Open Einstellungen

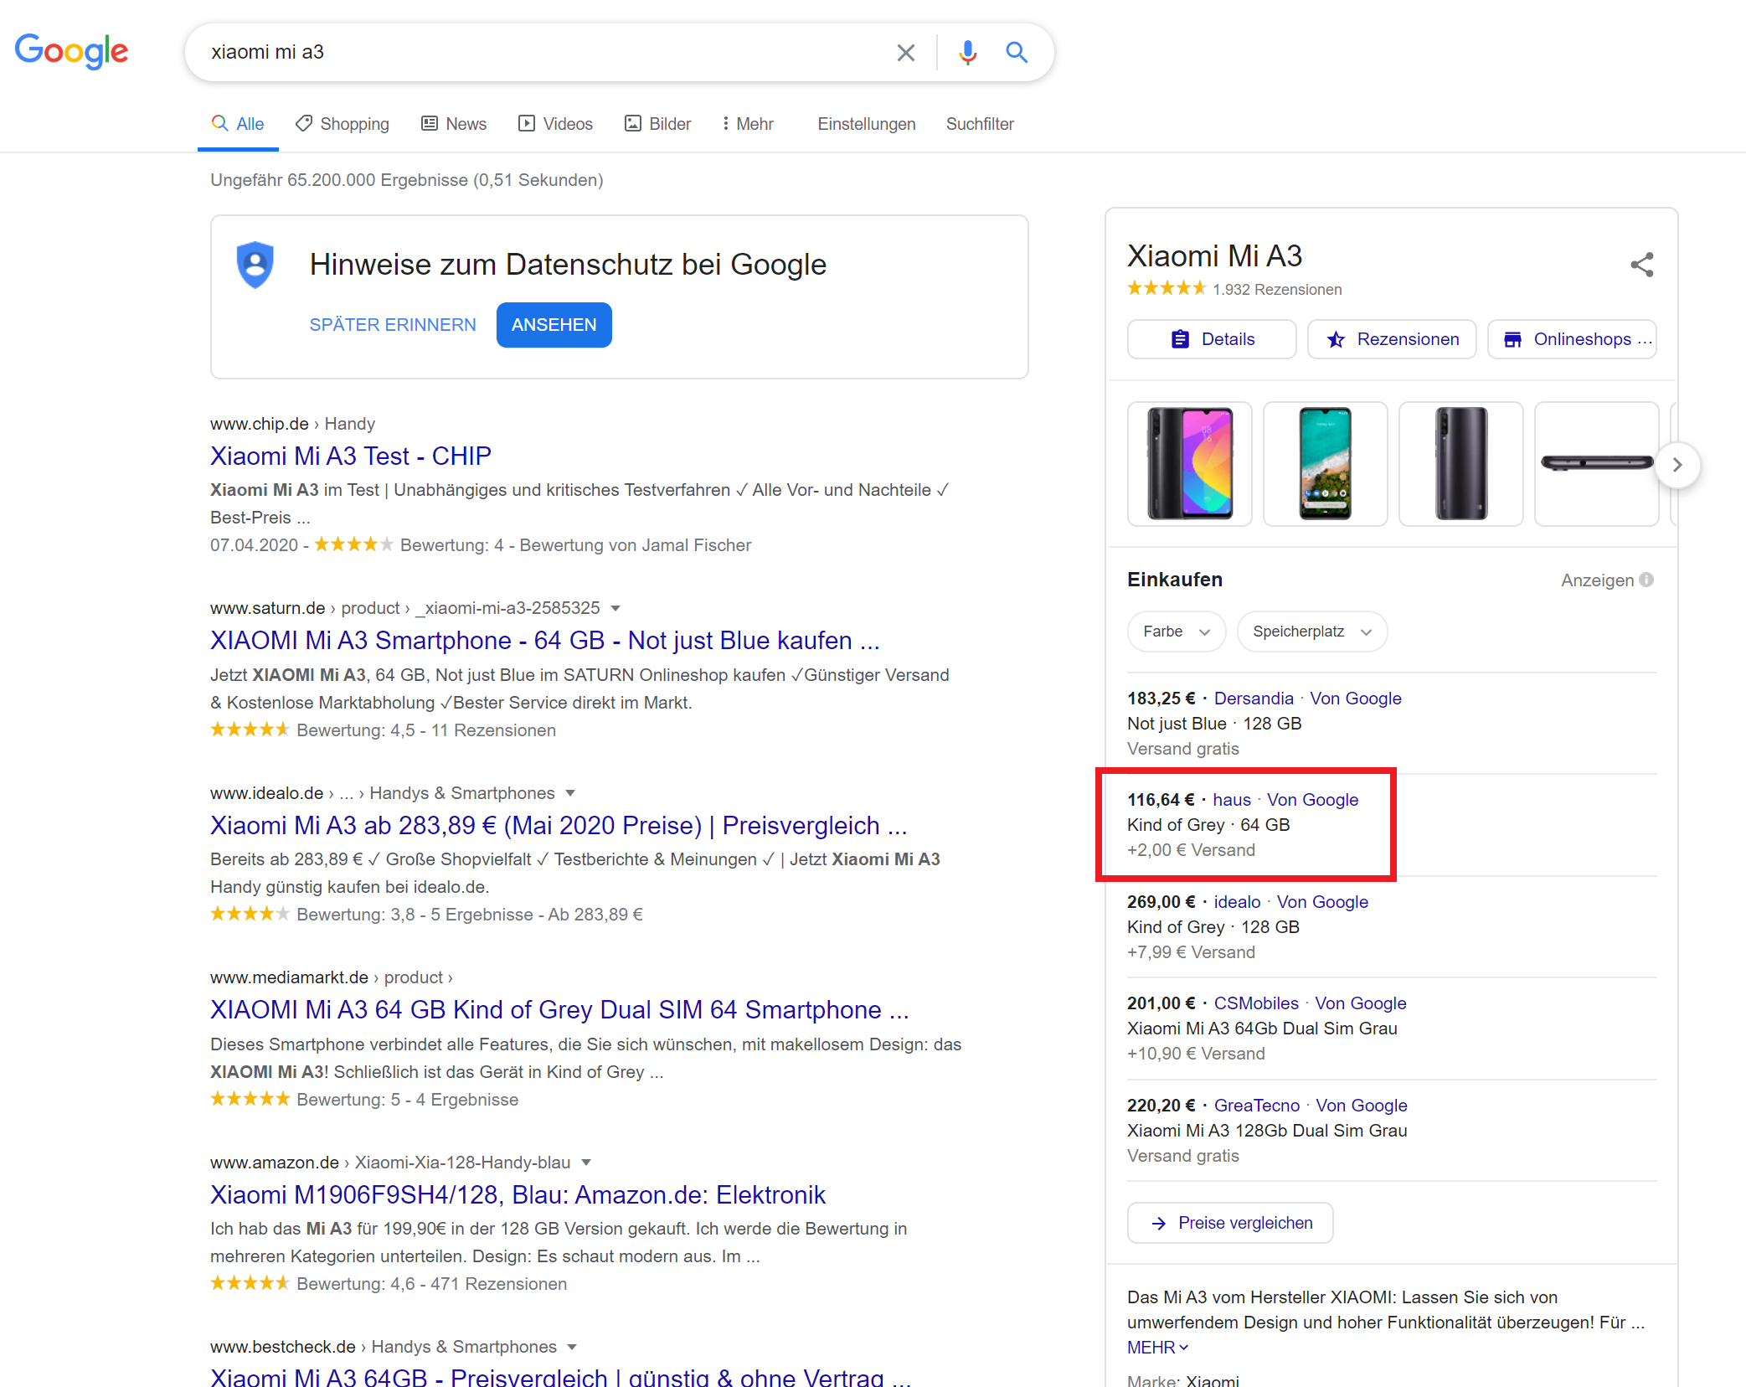(x=867, y=124)
